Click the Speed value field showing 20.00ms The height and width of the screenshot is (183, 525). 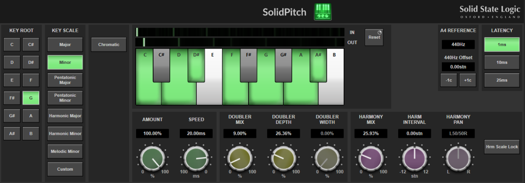point(196,134)
